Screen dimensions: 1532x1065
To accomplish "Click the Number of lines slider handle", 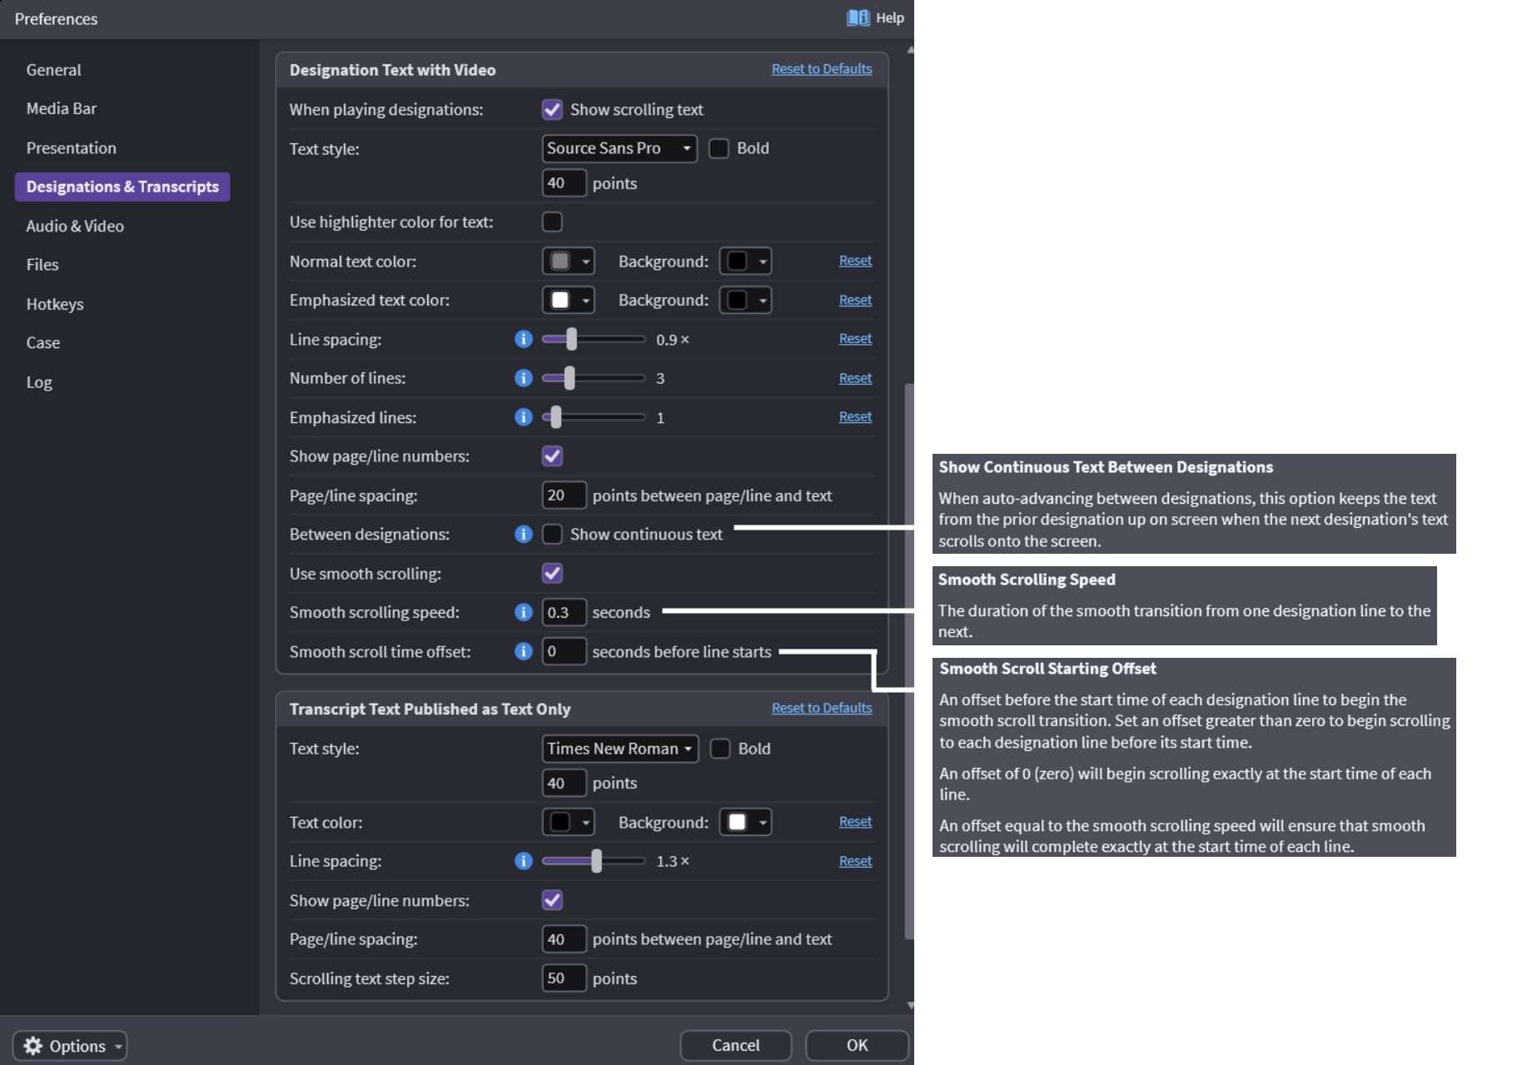I will pos(570,378).
